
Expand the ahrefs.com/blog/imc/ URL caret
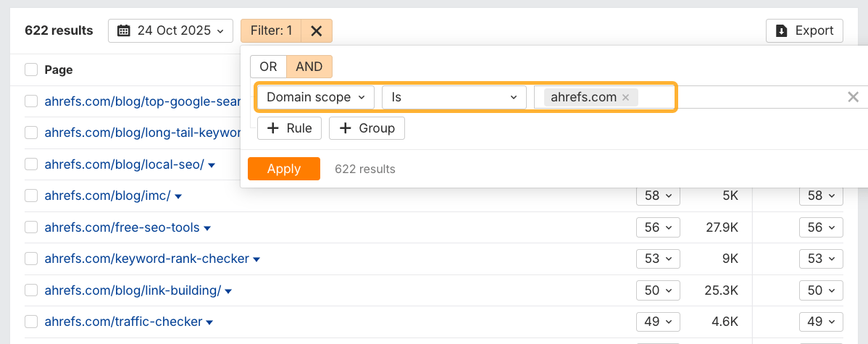(x=178, y=196)
